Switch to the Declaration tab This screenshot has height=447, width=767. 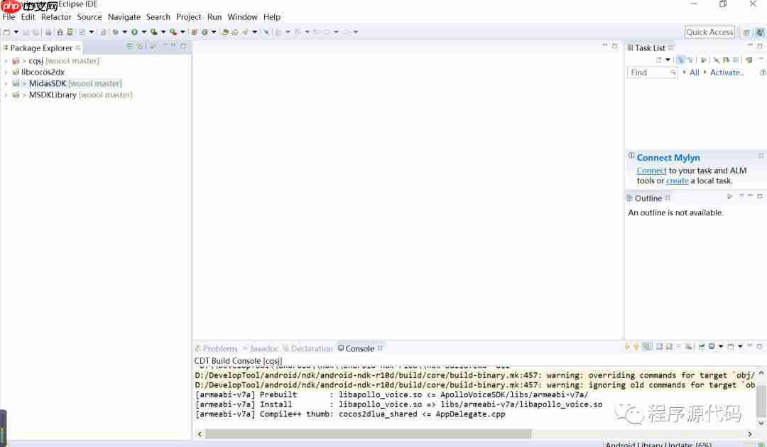pyautogui.click(x=308, y=349)
